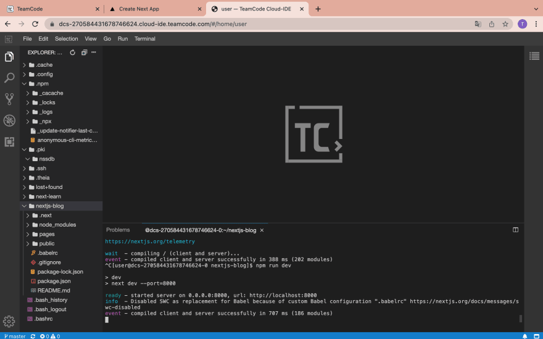Click the terminal scrollbar thumb

point(521,319)
